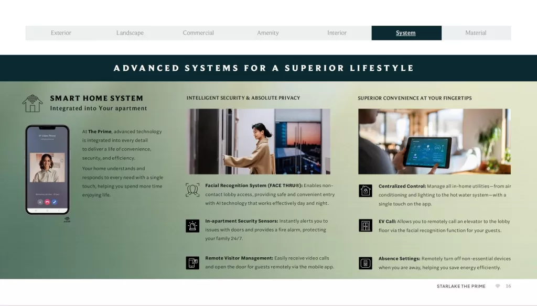The height and width of the screenshot is (306, 537).
Task: Click the tablet control panel photo
Action: pos(434,141)
